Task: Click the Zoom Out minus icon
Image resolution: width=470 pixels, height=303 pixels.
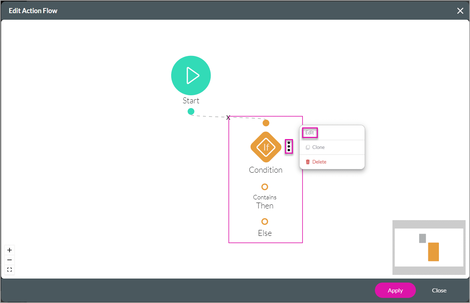Action: pyautogui.click(x=10, y=260)
